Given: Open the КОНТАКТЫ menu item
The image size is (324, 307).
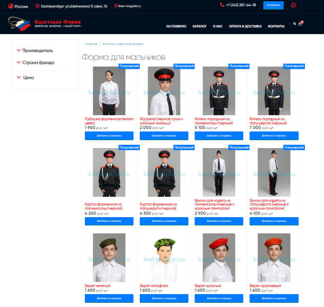Looking at the screenshot, I should [276, 26].
